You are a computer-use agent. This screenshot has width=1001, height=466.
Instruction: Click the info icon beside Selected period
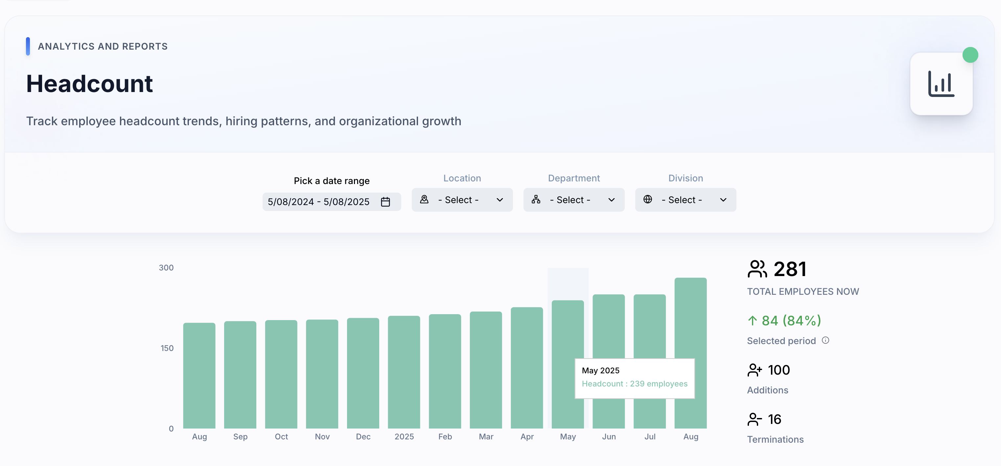[x=826, y=340]
